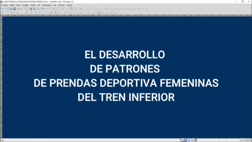Viewport: 252px width, 142px height.
Task: Save the file with the floppy disk icon
Action: [15, 9]
